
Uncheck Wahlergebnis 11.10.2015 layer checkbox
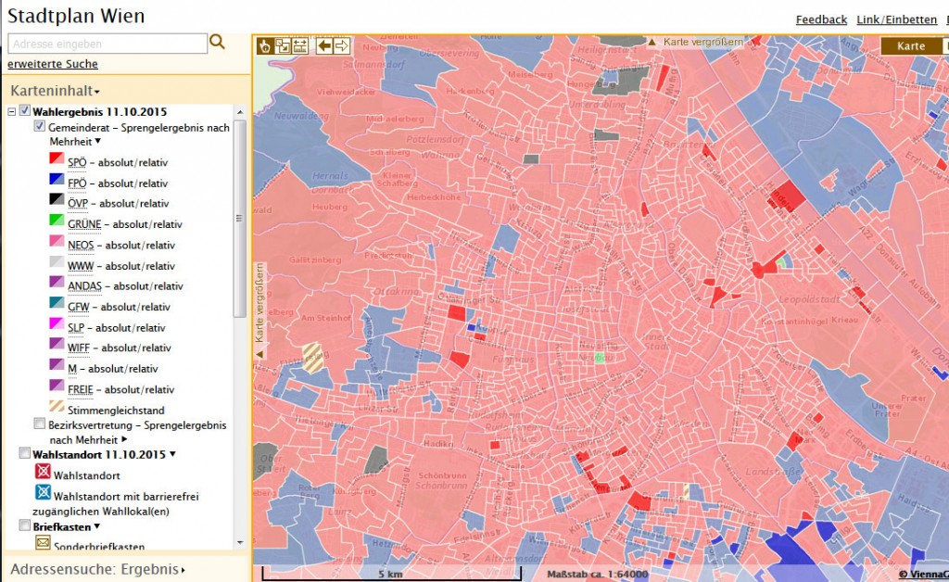tap(25, 111)
